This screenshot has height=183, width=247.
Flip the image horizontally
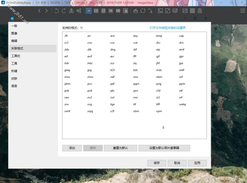pyautogui.click(x=71, y=11)
